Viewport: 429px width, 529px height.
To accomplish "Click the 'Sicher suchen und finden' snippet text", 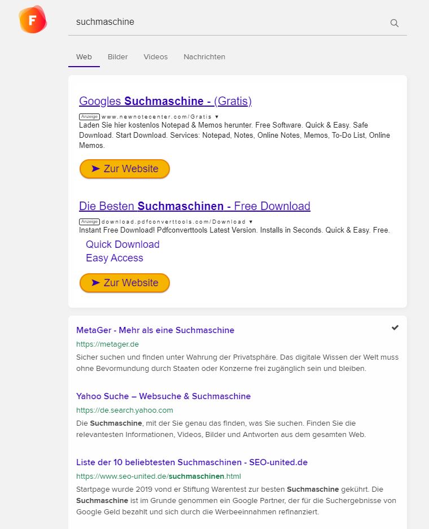I will [238, 362].
